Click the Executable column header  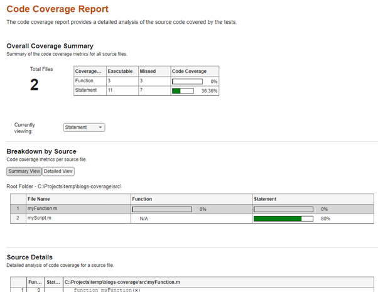click(x=121, y=72)
